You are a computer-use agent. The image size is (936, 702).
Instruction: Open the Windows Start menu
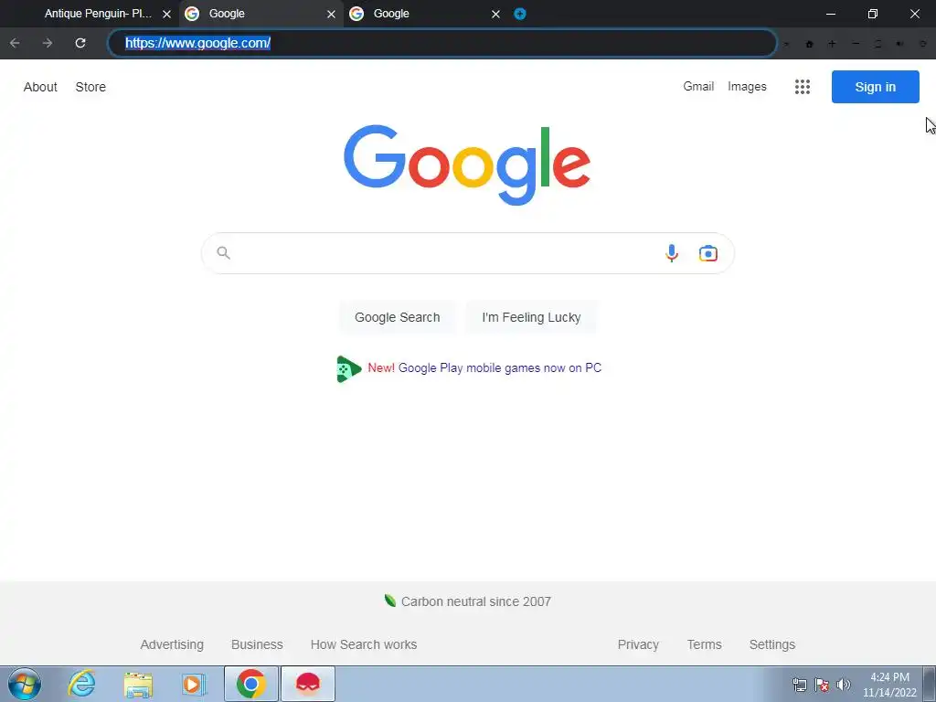(x=25, y=684)
